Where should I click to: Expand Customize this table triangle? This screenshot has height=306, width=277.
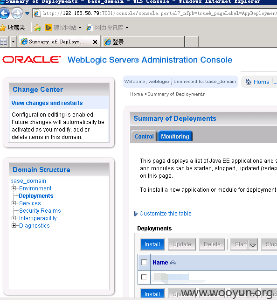[136, 214]
